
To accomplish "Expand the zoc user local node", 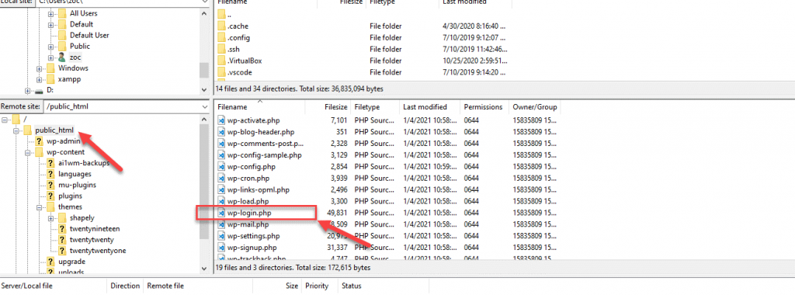I will (50, 57).
